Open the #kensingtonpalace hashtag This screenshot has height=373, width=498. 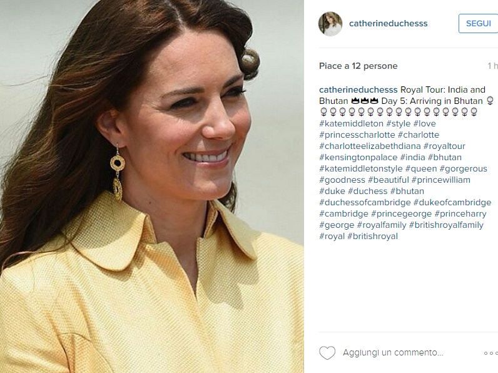point(358,157)
